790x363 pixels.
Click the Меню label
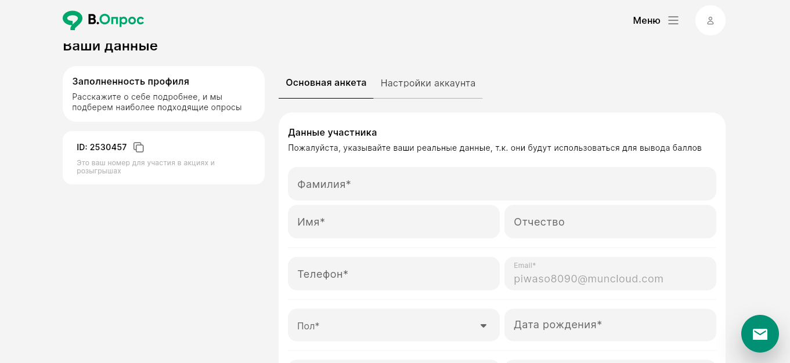tap(646, 20)
